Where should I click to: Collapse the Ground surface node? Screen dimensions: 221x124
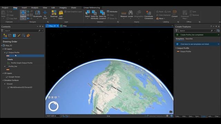point(5,84)
